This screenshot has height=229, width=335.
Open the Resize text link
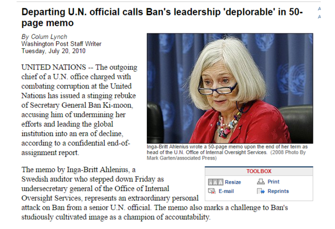pyautogui.click(x=232, y=182)
